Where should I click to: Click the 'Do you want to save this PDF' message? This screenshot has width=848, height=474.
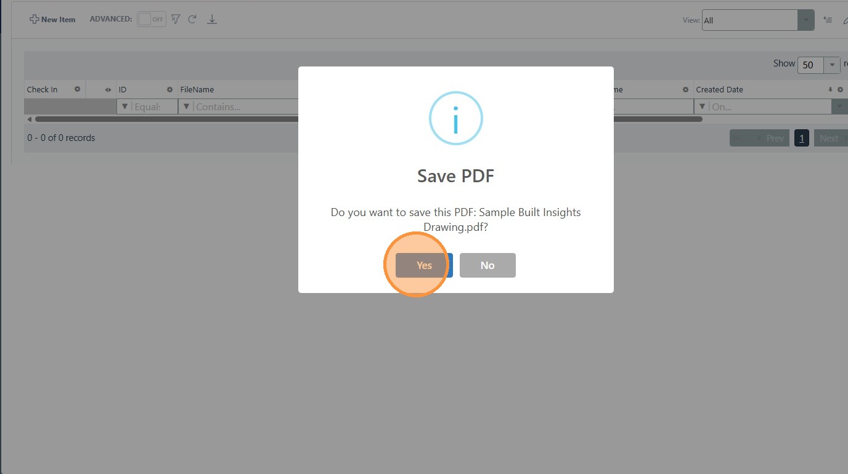pyautogui.click(x=456, y=219)
